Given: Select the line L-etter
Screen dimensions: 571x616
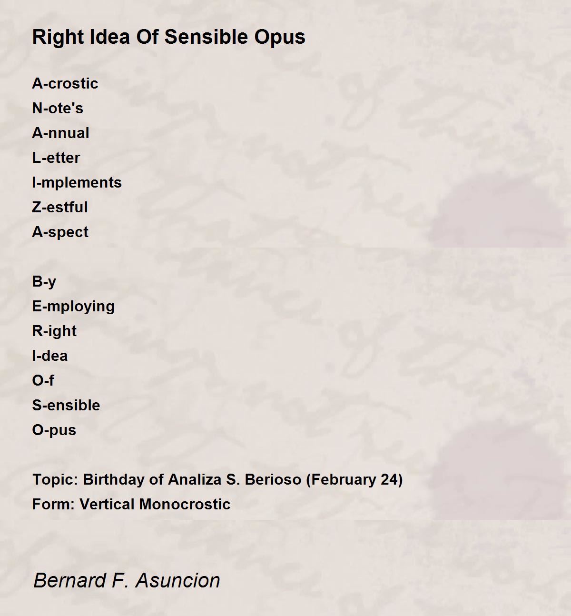Looking at the screenshot, I should (56, 158).
